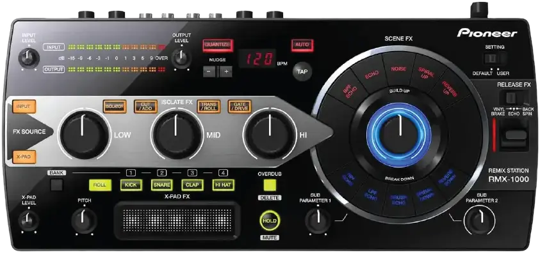Click the BANK button
The height and width of the screenshot is (253, 540).
[x=56, y=185]
